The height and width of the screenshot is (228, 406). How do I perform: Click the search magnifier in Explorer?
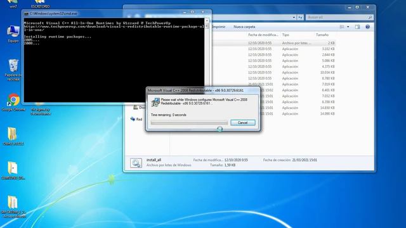click(370, 17)
